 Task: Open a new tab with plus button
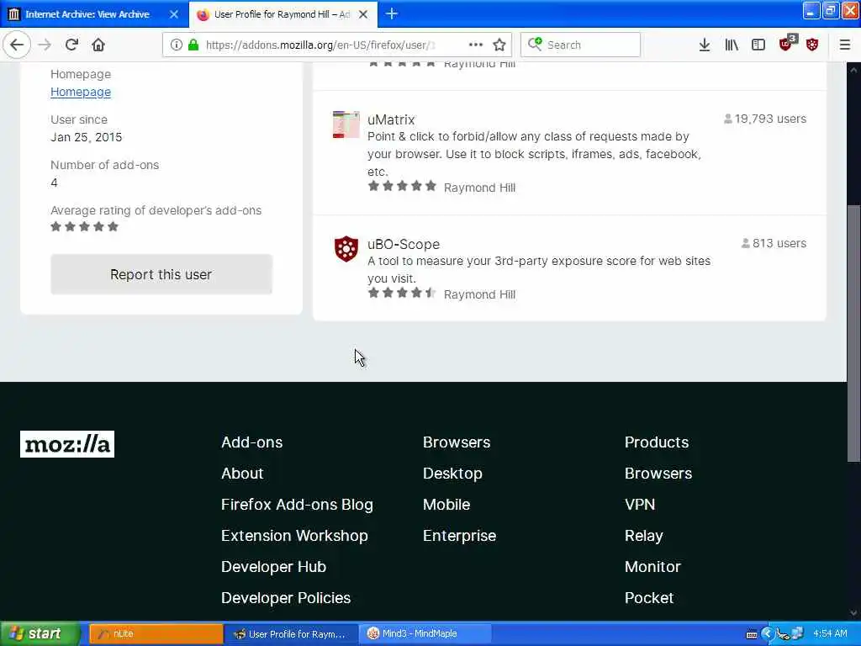[x=392, y=13]
